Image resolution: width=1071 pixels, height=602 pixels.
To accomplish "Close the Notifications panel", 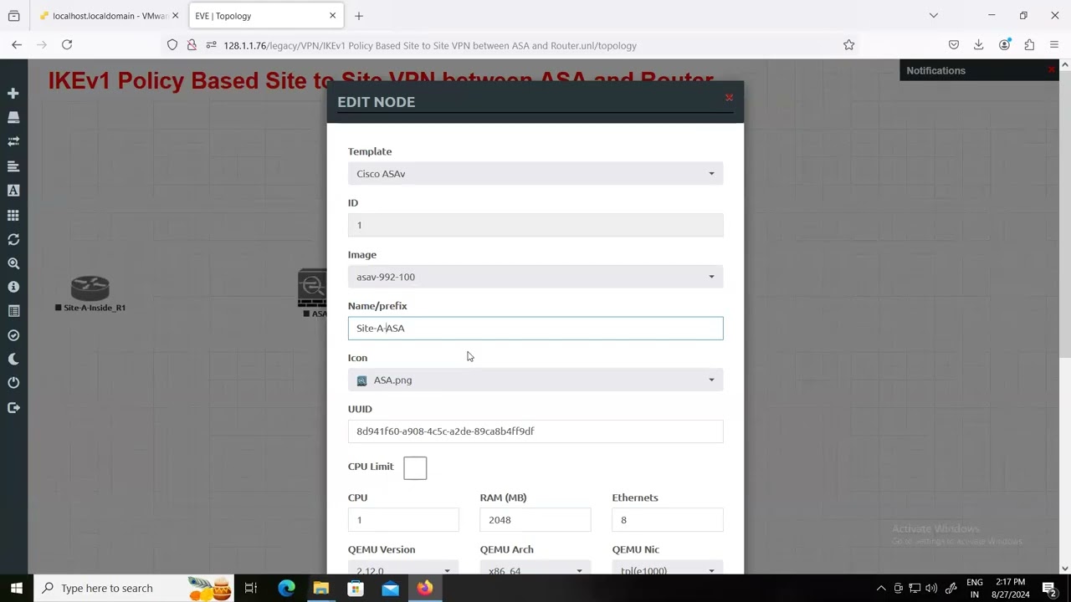I will click(1052, 70).
